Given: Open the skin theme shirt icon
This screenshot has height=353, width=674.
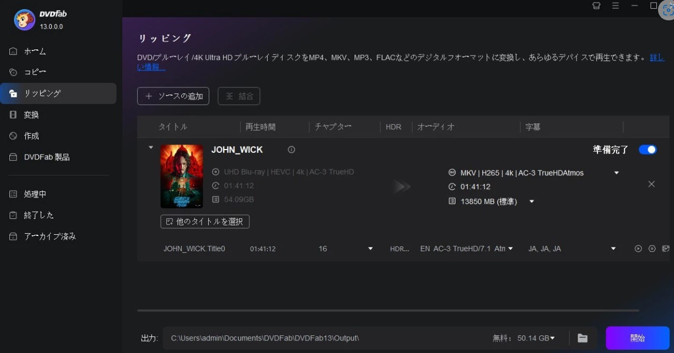Looking at the screenshot, I should click(596, 5).
